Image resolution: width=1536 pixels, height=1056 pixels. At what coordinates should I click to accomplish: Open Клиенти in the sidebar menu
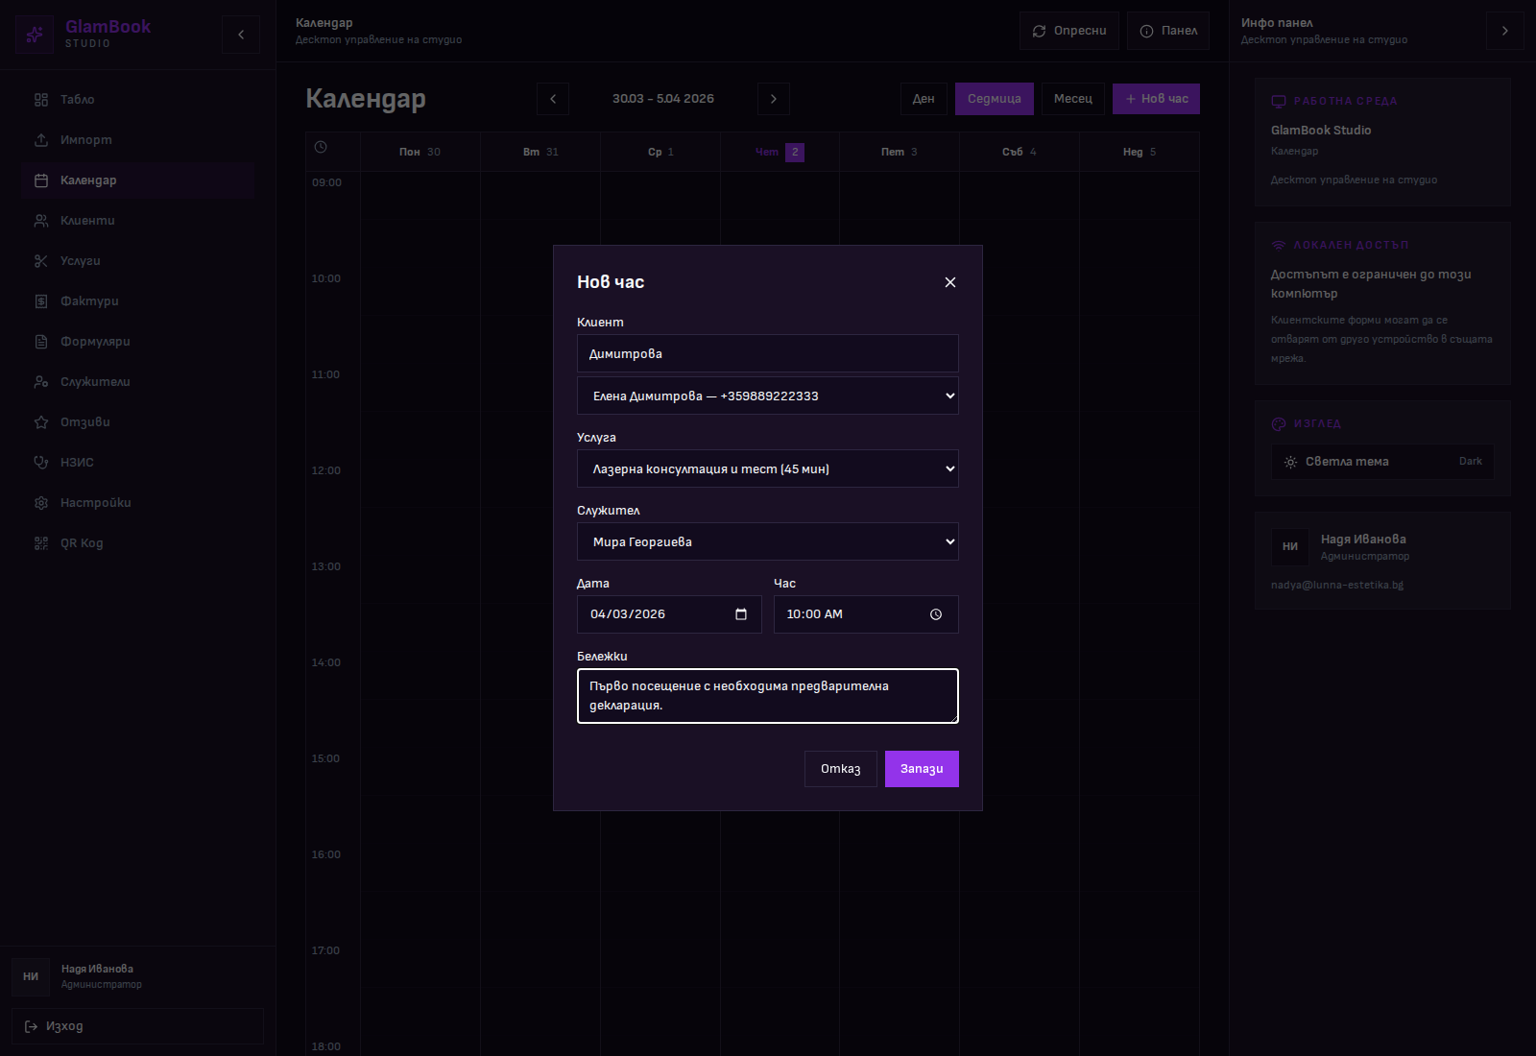pos(87,221)
